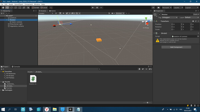Screen dimensions: 200x112
Task: Open the Cloud services icon
Action: coord(159,8)
